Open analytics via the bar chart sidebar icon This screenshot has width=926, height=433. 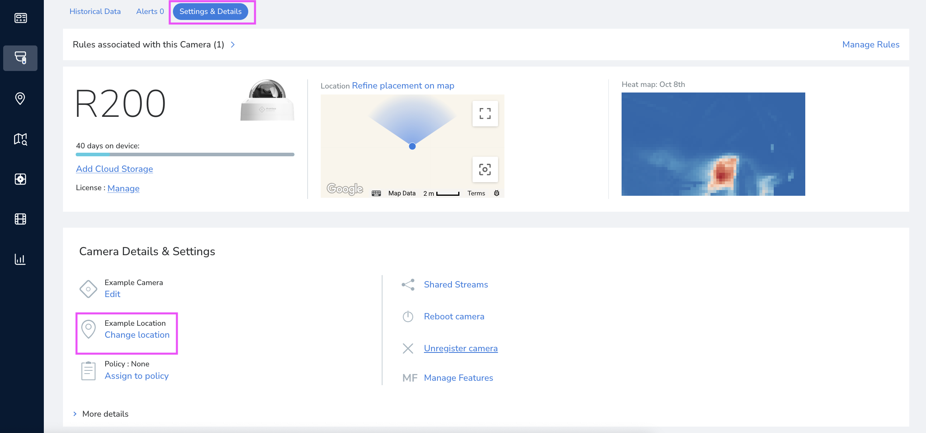pos(20,259)
